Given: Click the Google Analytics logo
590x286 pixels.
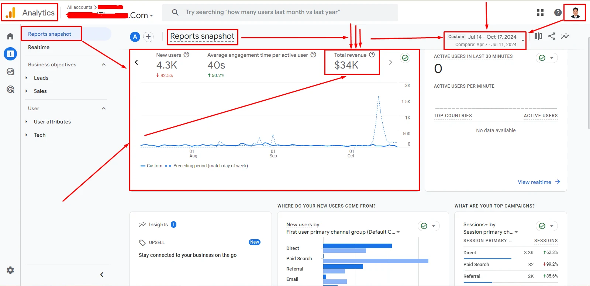Looking at the screenshot, I should click(x=11, y=13).
